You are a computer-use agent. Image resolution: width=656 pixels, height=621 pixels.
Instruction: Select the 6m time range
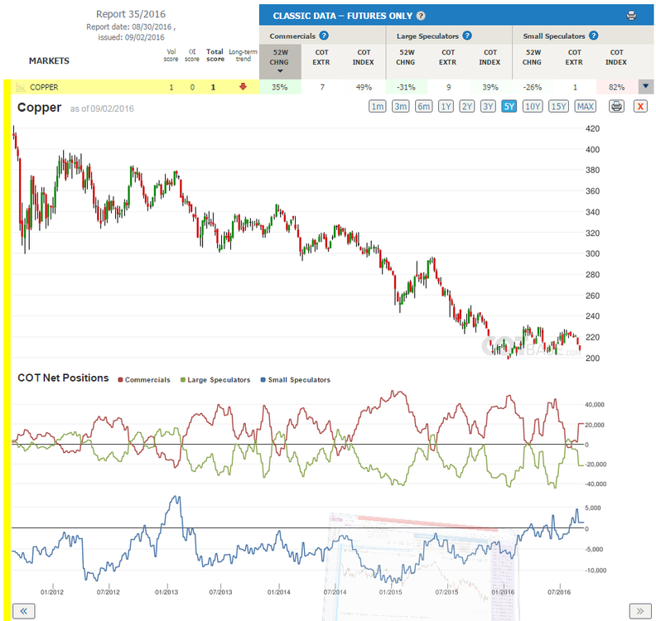coord(423,106)
